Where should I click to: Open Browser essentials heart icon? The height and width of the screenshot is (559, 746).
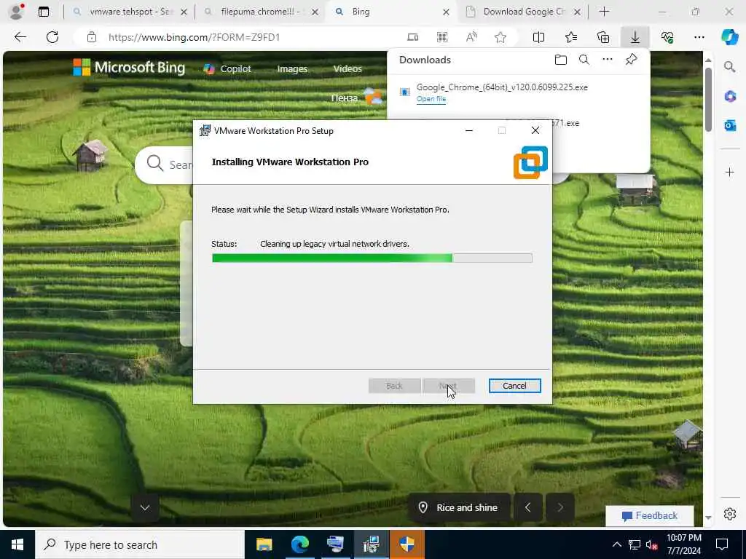667,37
